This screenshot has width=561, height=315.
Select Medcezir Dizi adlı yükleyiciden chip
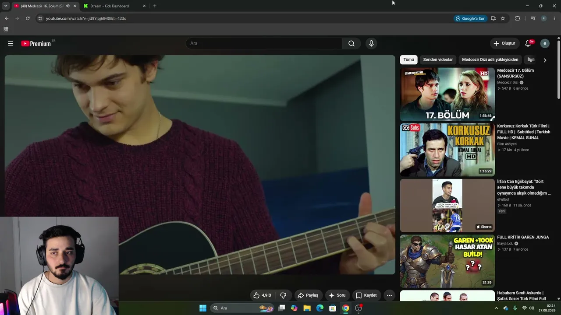(490, 59)
